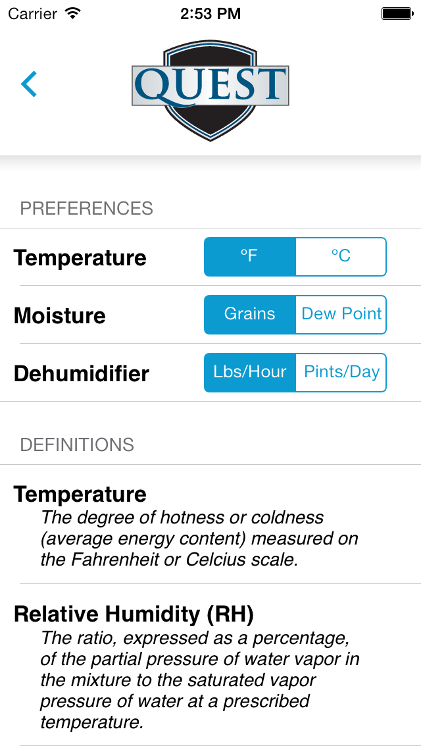Tap the DEFINITIONS section header
Image resolution: width=421 pixels, height=748 pixels.
pos(77,445)
